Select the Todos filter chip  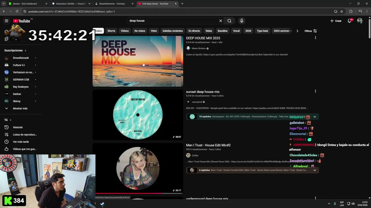[98, 31]
